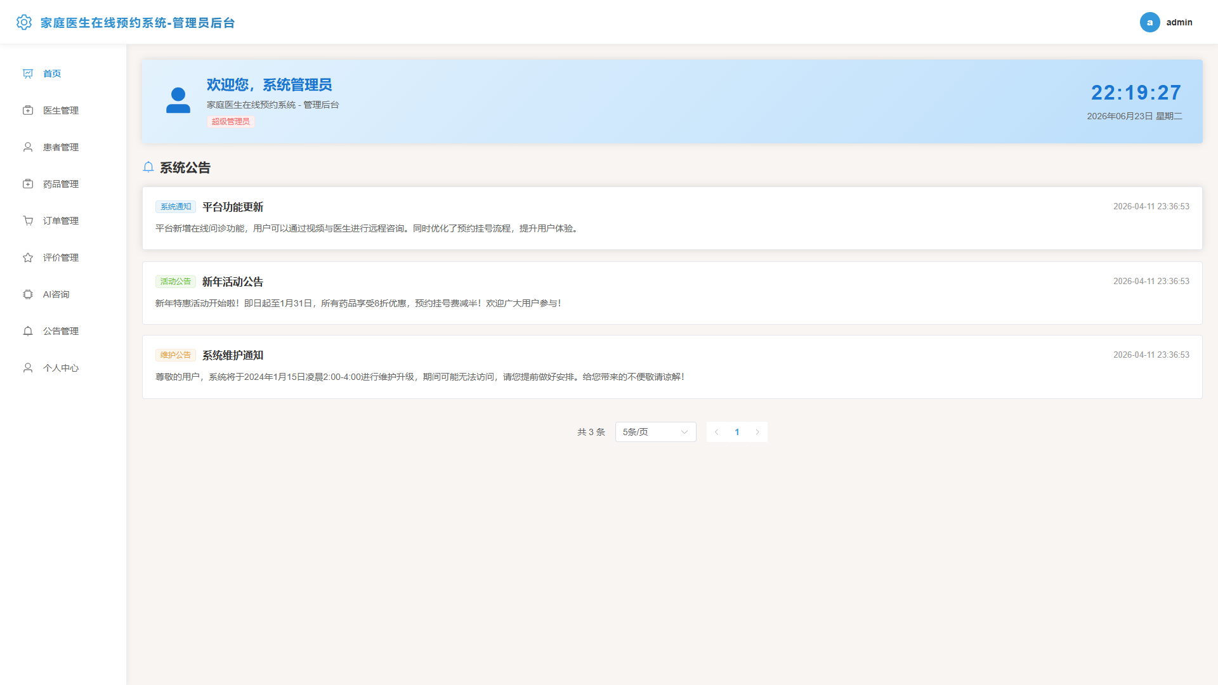
Task: Click the date 2026年06月23日 星期二
Action: pyautogui.click(x=1134, y=116)
